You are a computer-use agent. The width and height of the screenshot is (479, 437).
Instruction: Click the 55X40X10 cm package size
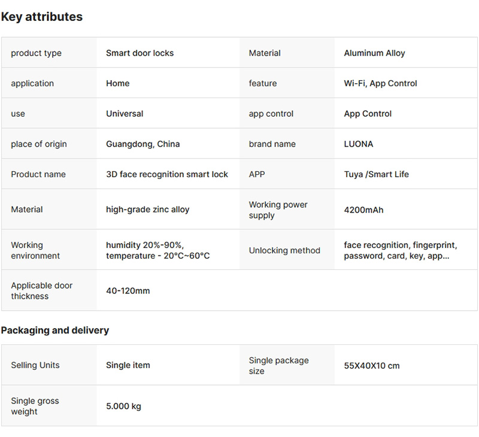[x=371, y=365]
